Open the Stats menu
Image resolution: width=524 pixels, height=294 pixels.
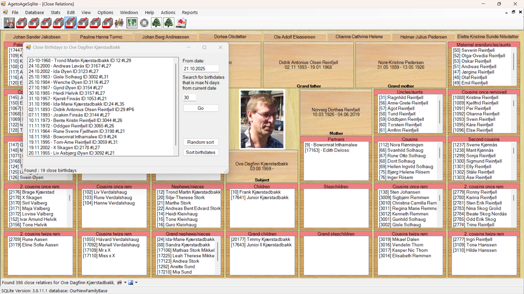55,13
